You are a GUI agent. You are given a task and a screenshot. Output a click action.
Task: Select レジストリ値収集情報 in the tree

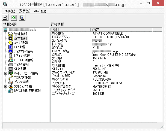click(27, 91)
